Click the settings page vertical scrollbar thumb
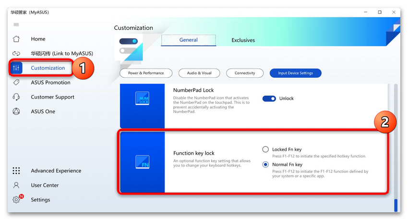408x220 pixels. 396,206
